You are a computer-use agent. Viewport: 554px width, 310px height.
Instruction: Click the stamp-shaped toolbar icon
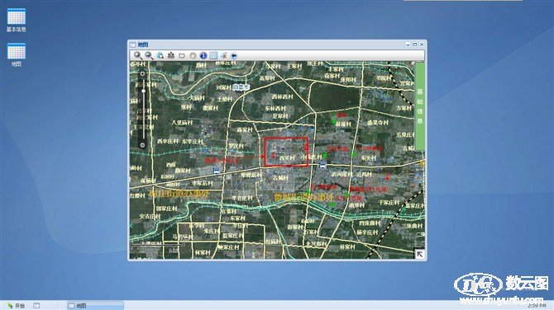[171, 55]
